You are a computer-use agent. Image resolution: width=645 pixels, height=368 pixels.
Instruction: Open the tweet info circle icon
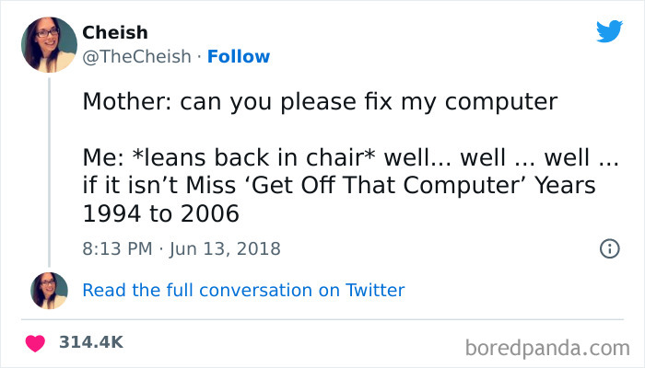609,249
